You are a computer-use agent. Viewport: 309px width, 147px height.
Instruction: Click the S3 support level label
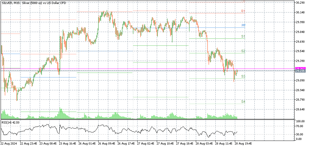click(243, 76)
